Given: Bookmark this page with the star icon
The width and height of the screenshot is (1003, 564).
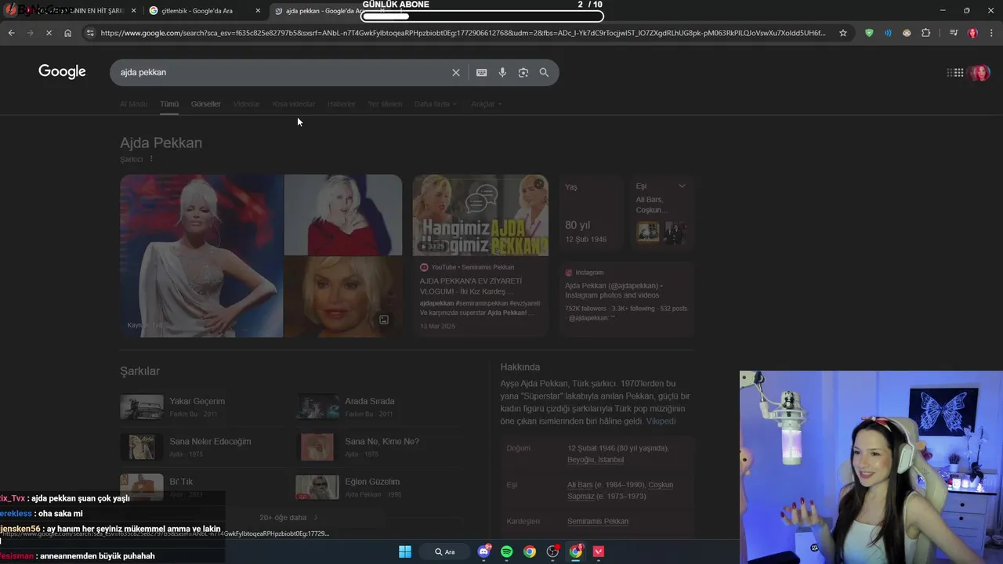Looking at the screenshot, I should click(843, 33).
